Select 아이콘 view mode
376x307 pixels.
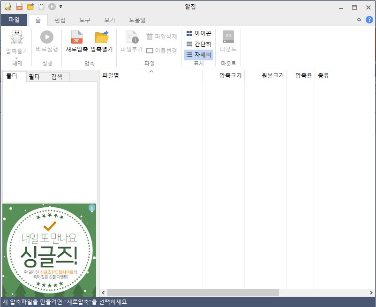tap(199, 33)
